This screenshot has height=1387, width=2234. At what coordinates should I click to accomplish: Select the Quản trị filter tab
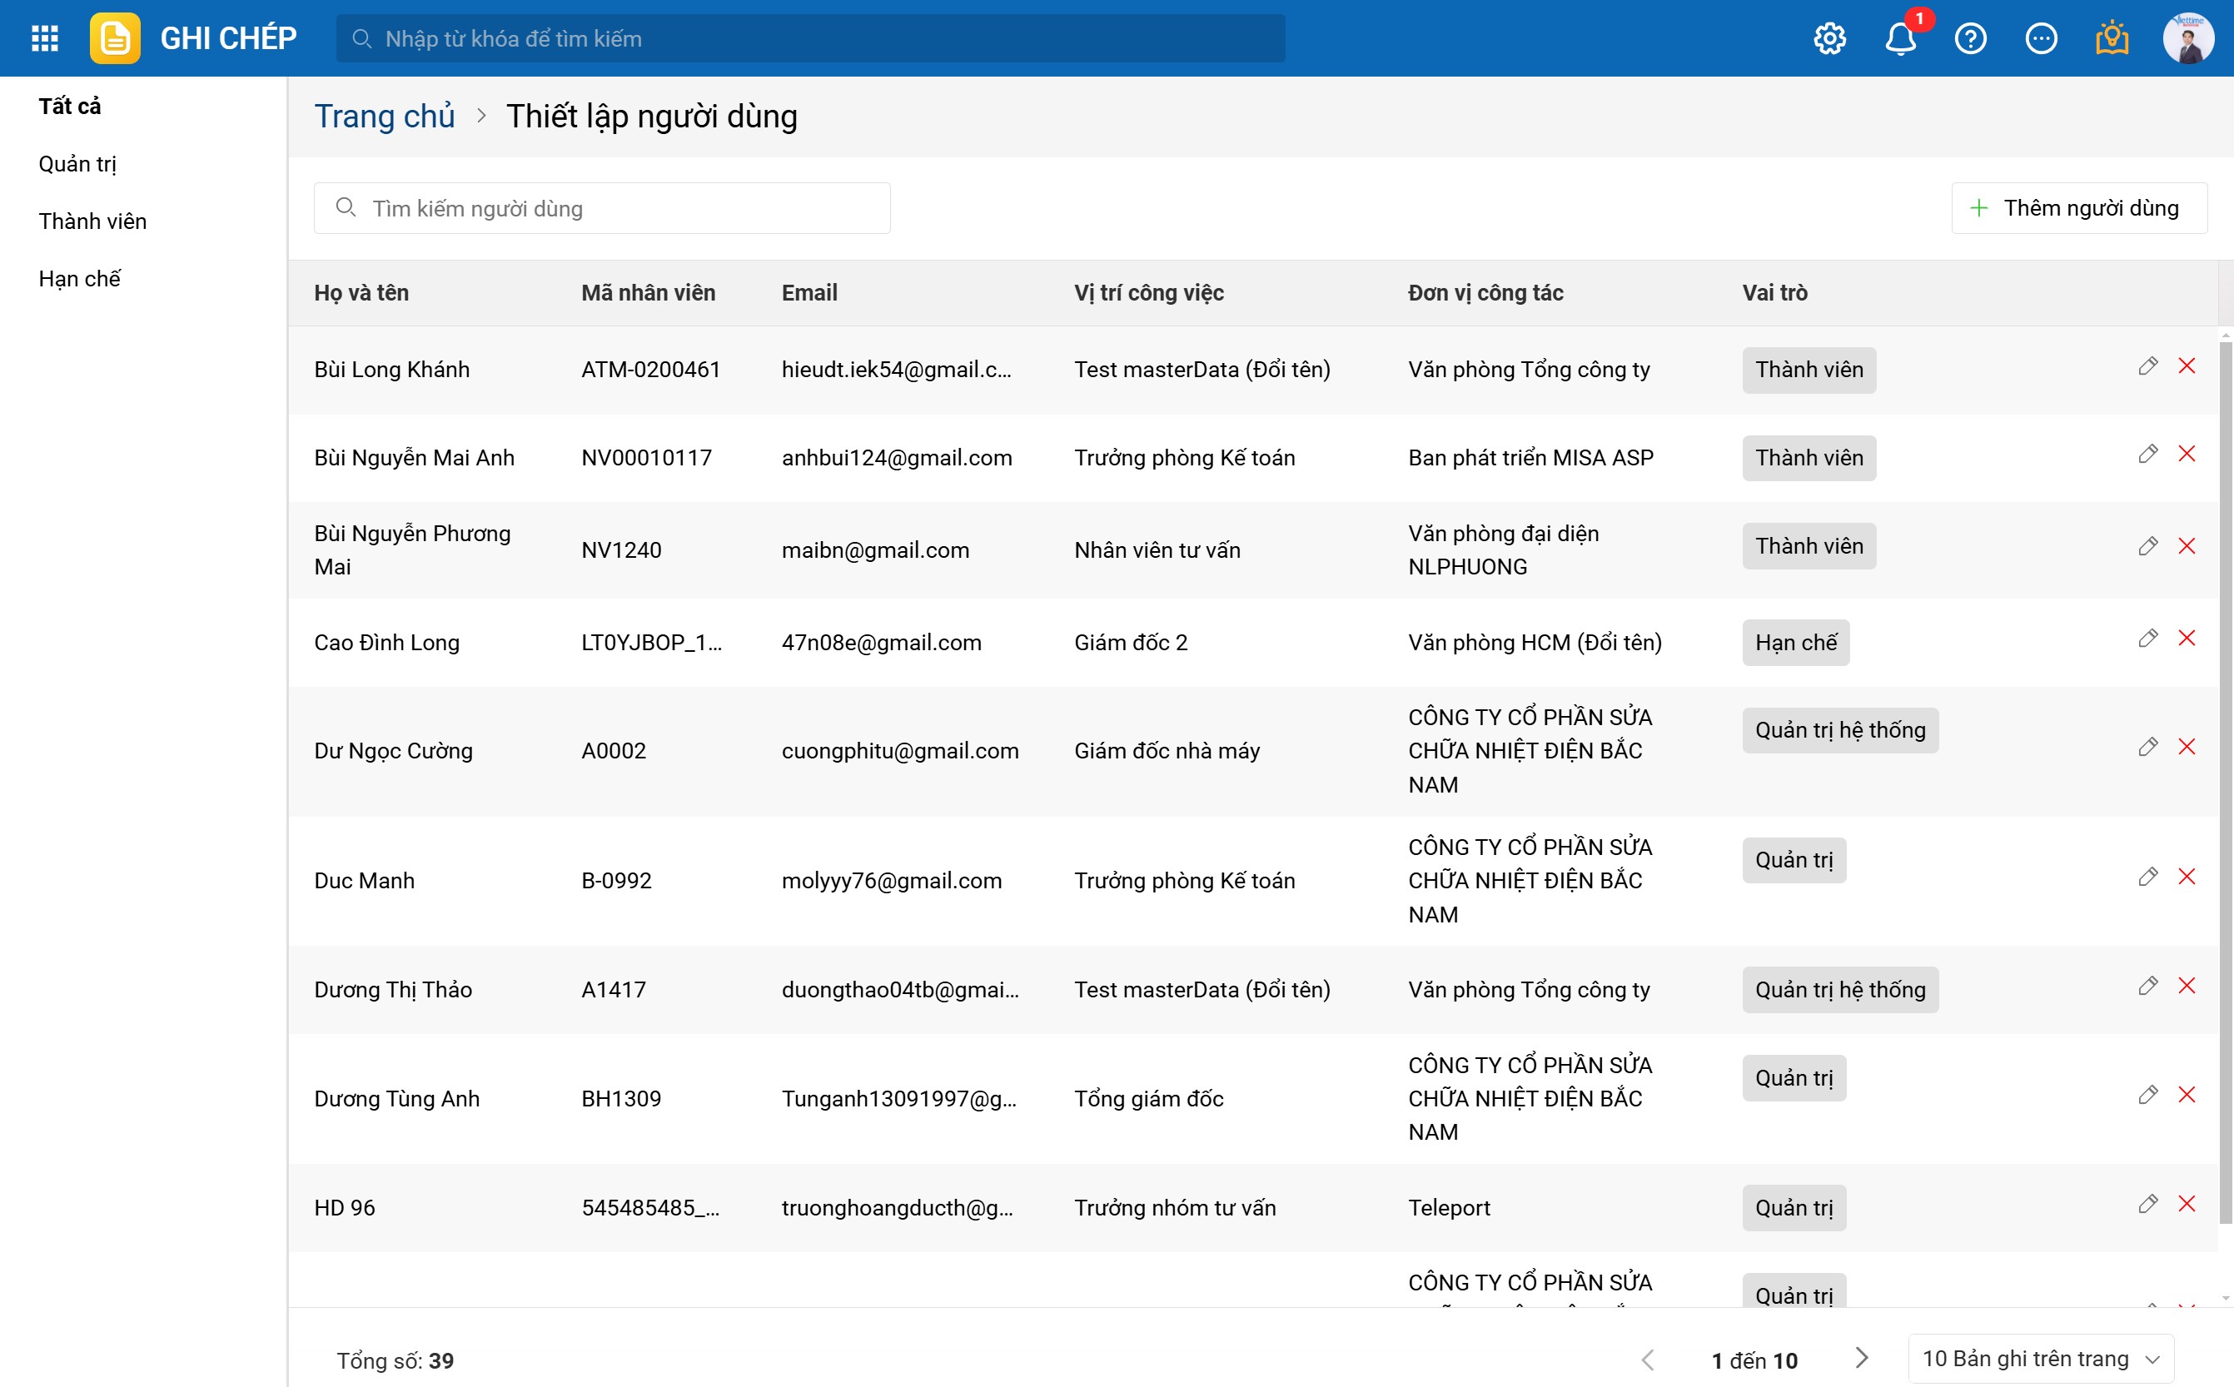[x=77, y=164]
